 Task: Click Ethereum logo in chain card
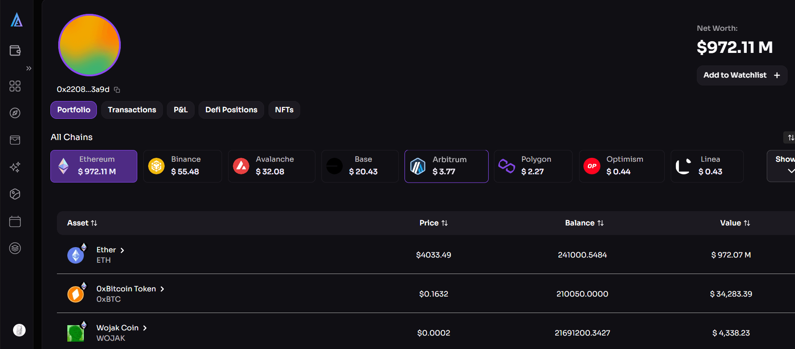pos(63,166)
